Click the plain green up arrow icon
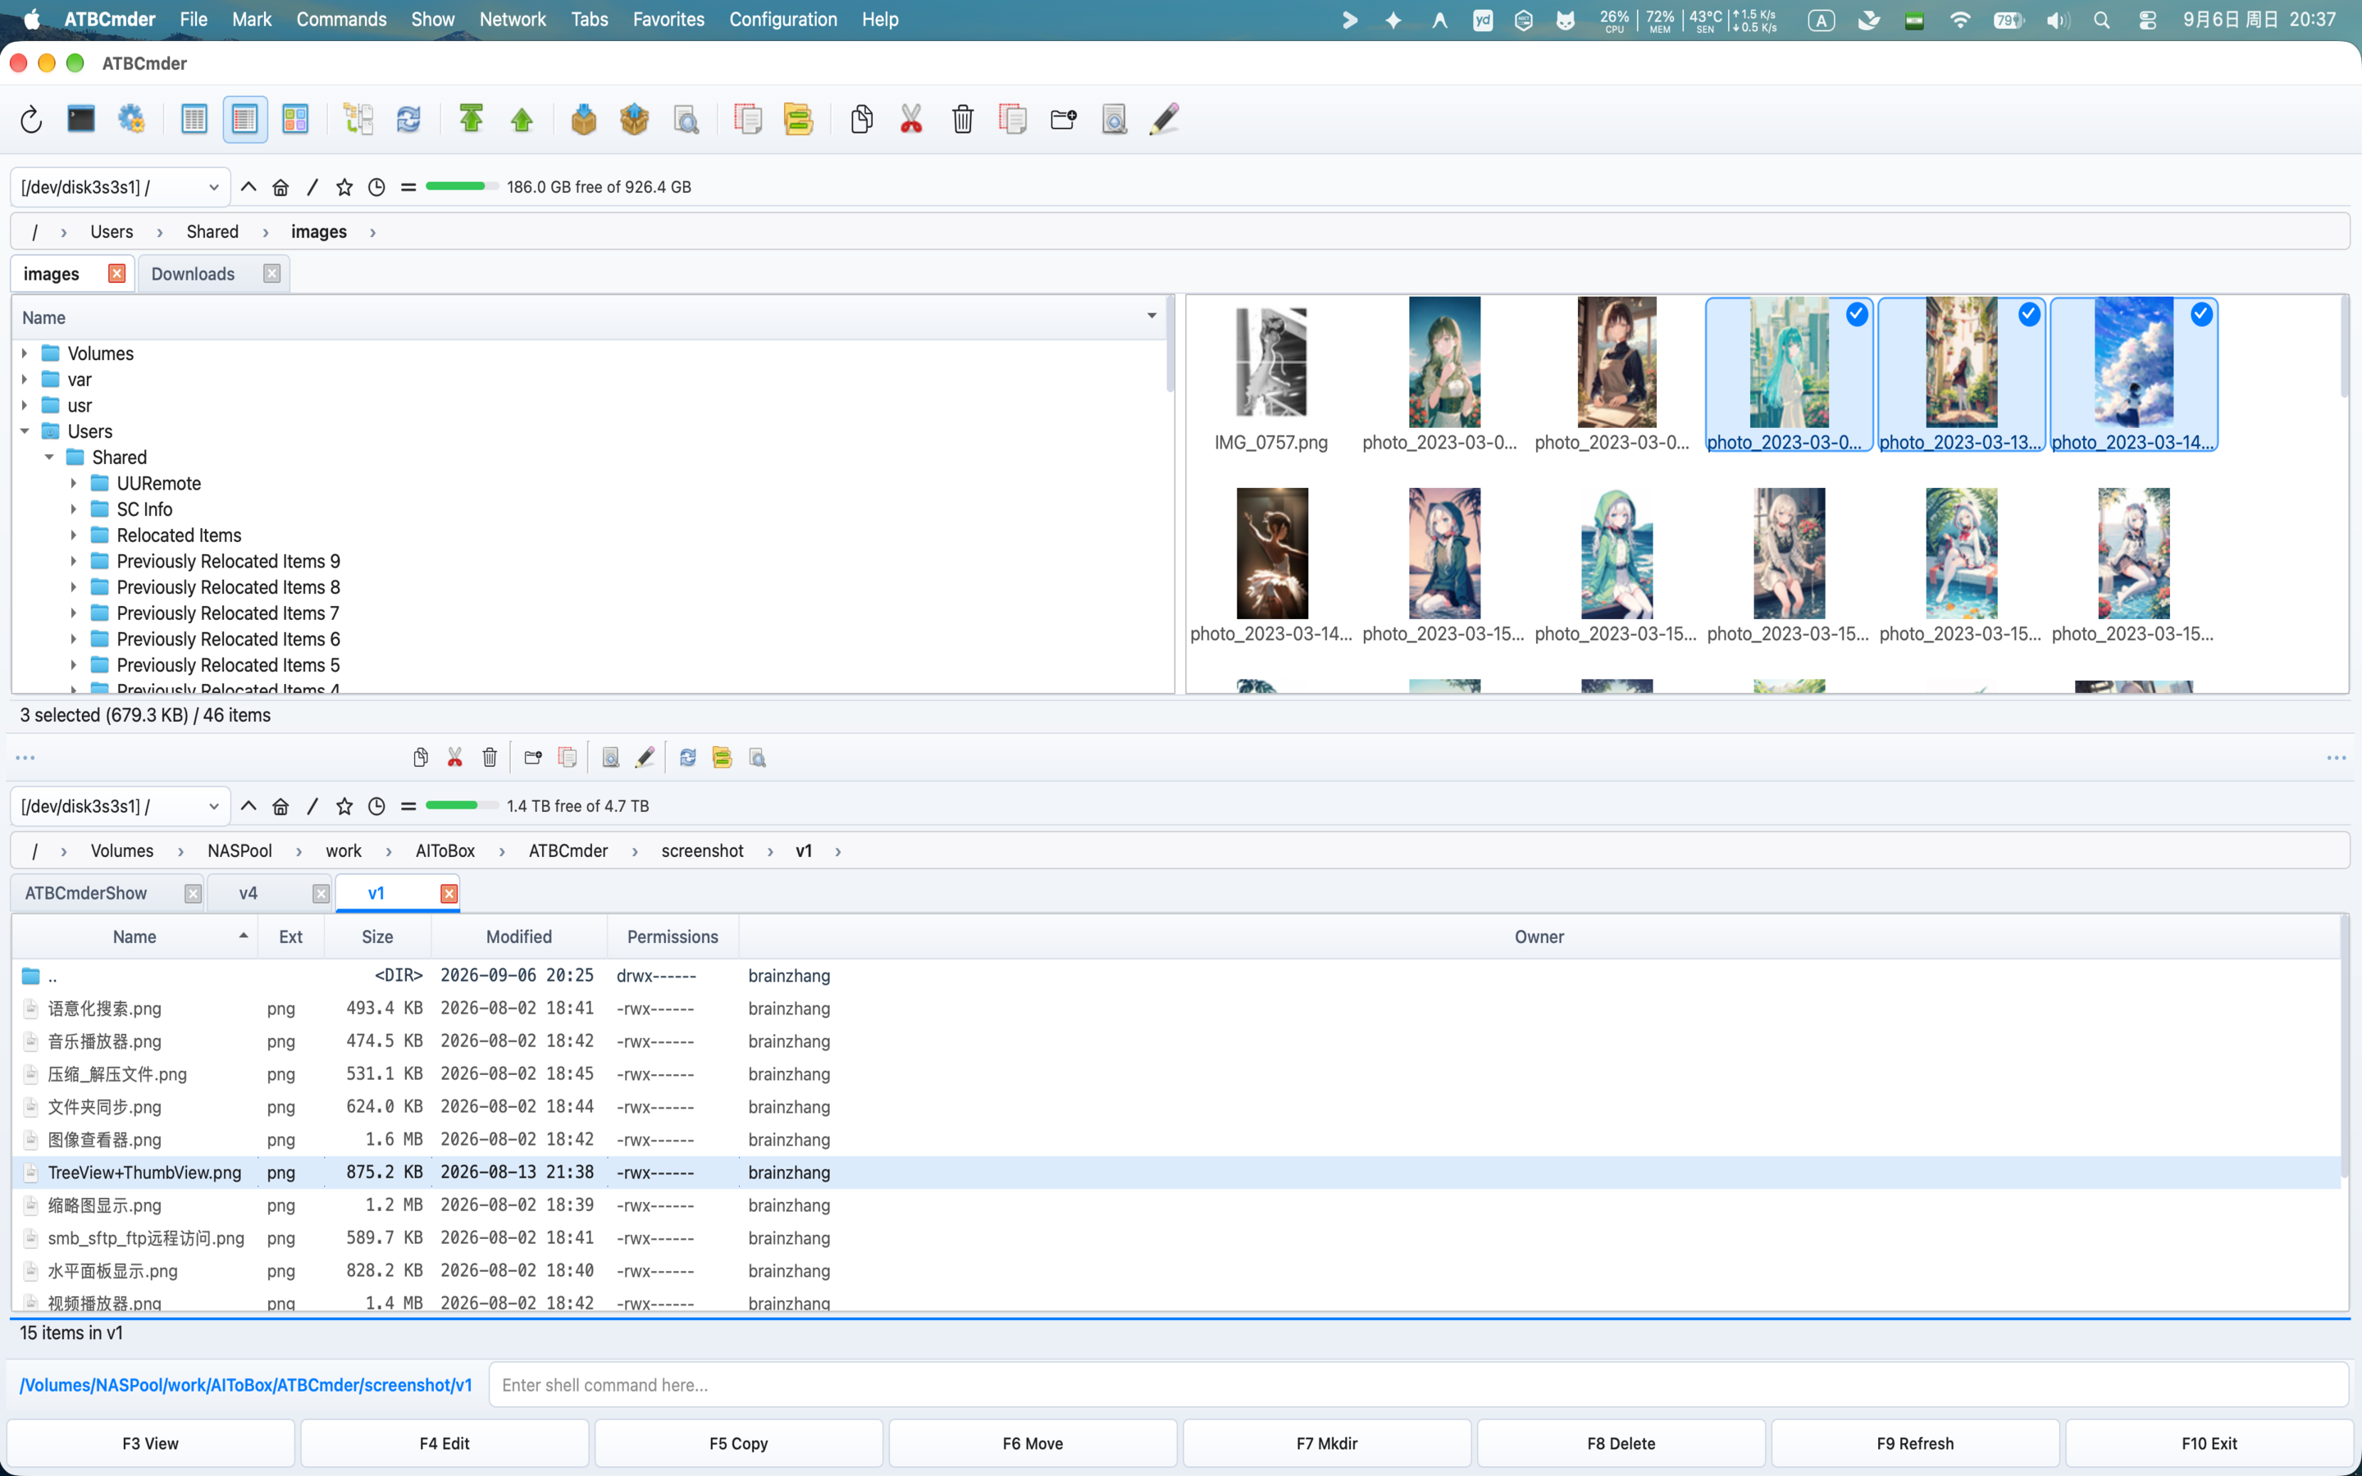 click(x=522, y=119)
